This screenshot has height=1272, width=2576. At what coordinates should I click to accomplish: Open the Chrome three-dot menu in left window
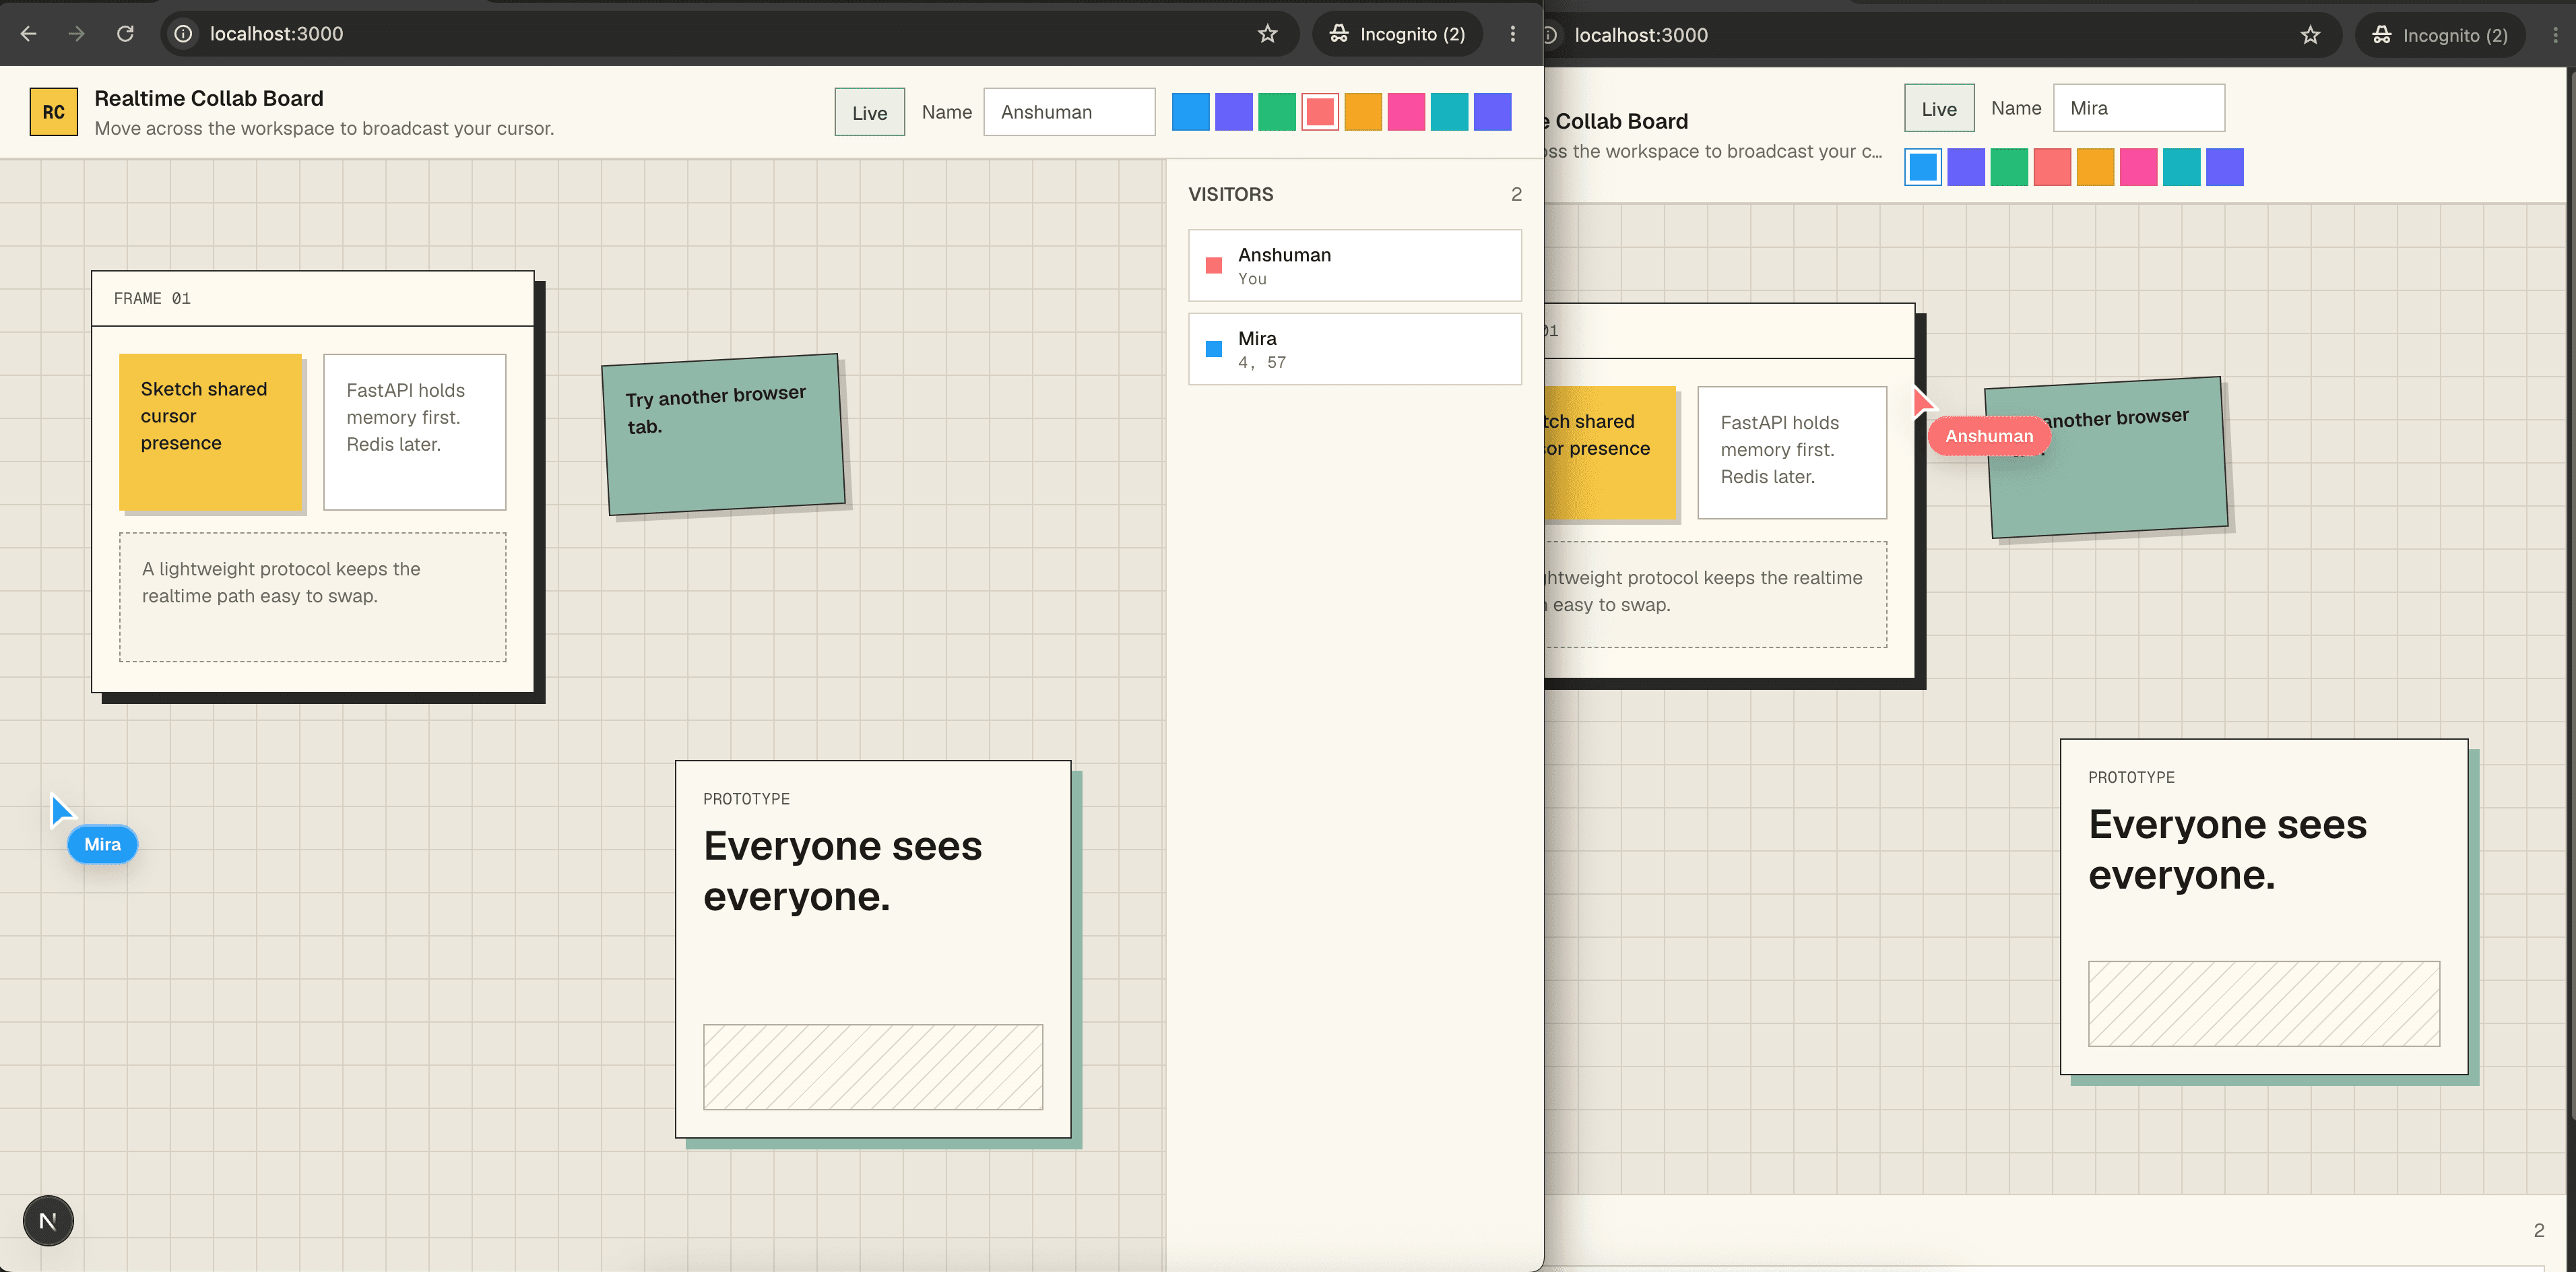(x=1513, y=34)
